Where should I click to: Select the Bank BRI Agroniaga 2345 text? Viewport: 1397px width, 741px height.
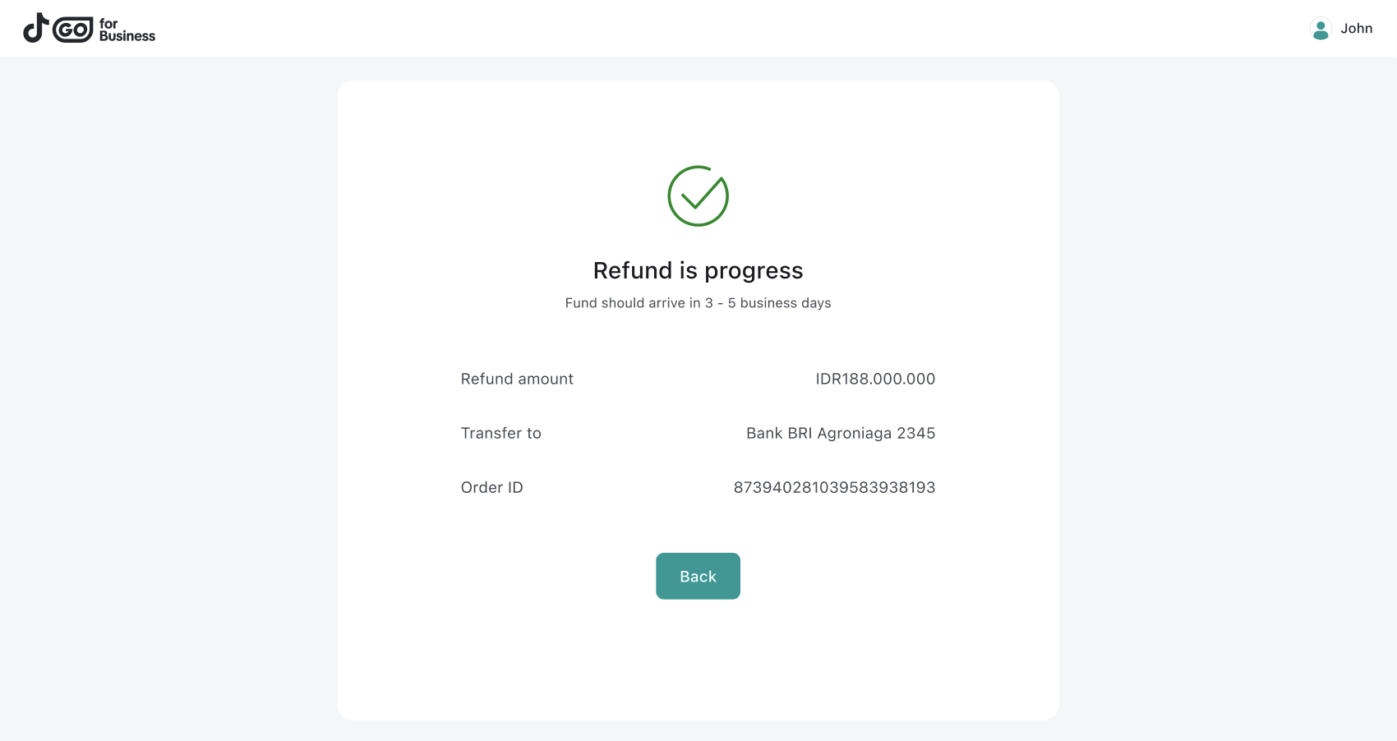[840, 433]
